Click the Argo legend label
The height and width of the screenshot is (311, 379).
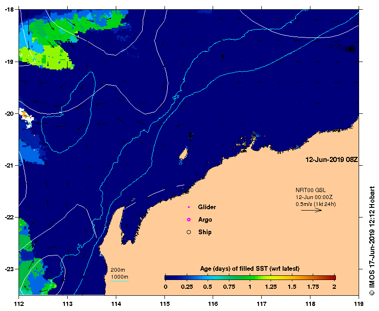205,220
